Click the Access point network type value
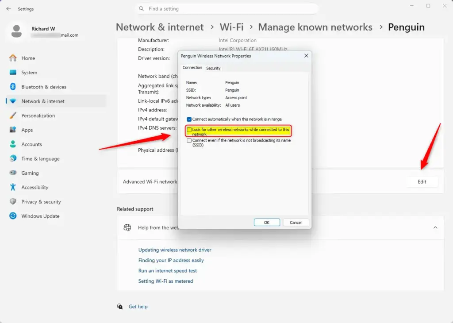This screenshot has width=453, height=323. (x=236, y=98)
